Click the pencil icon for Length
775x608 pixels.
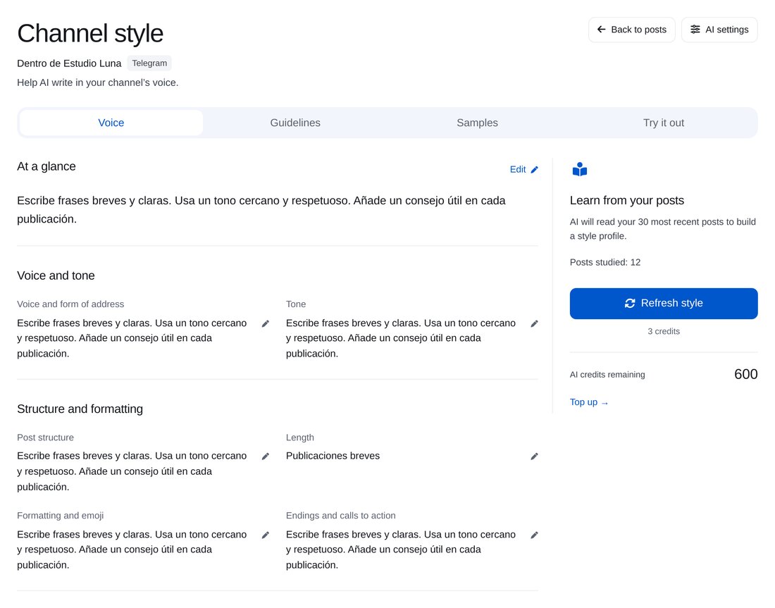point(534,457)
